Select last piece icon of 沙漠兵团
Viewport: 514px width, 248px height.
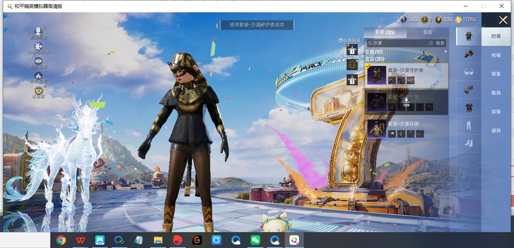pyautogui.click(x=420, y=134)
